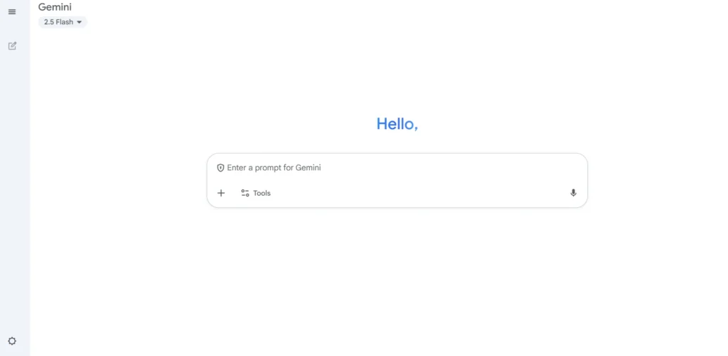Open the settings gear icon
This screenshot has width=728, height=356.
tap(12, 341)
